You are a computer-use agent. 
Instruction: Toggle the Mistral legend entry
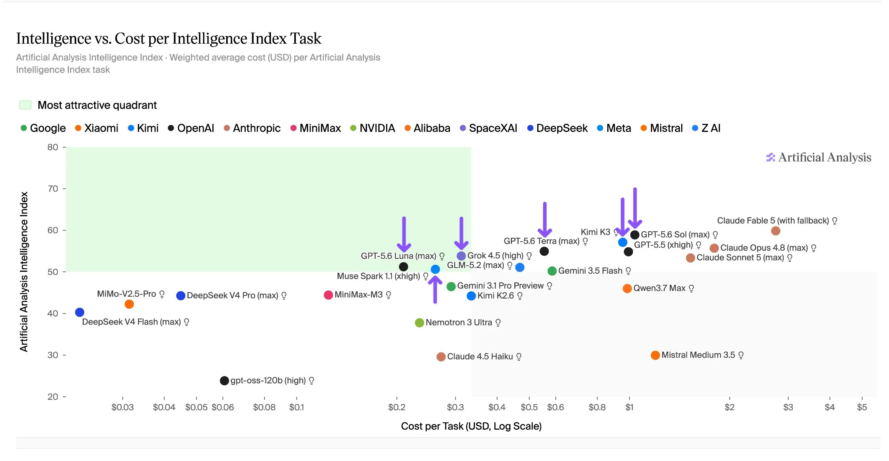(x=662, y=128)
